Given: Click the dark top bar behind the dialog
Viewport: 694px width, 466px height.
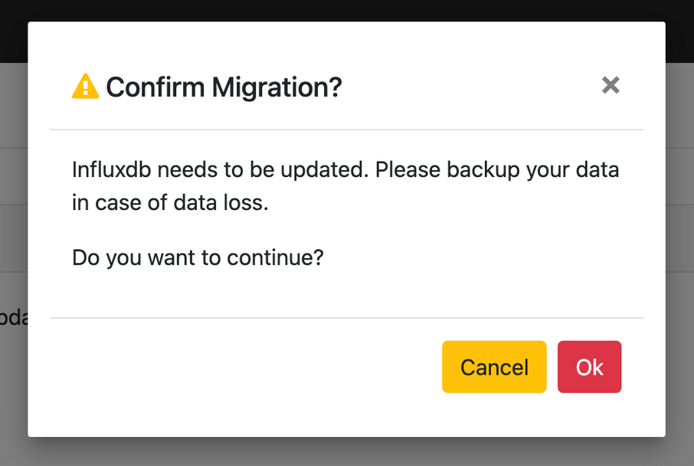Looking at the screenshot, I should (346, 10).
